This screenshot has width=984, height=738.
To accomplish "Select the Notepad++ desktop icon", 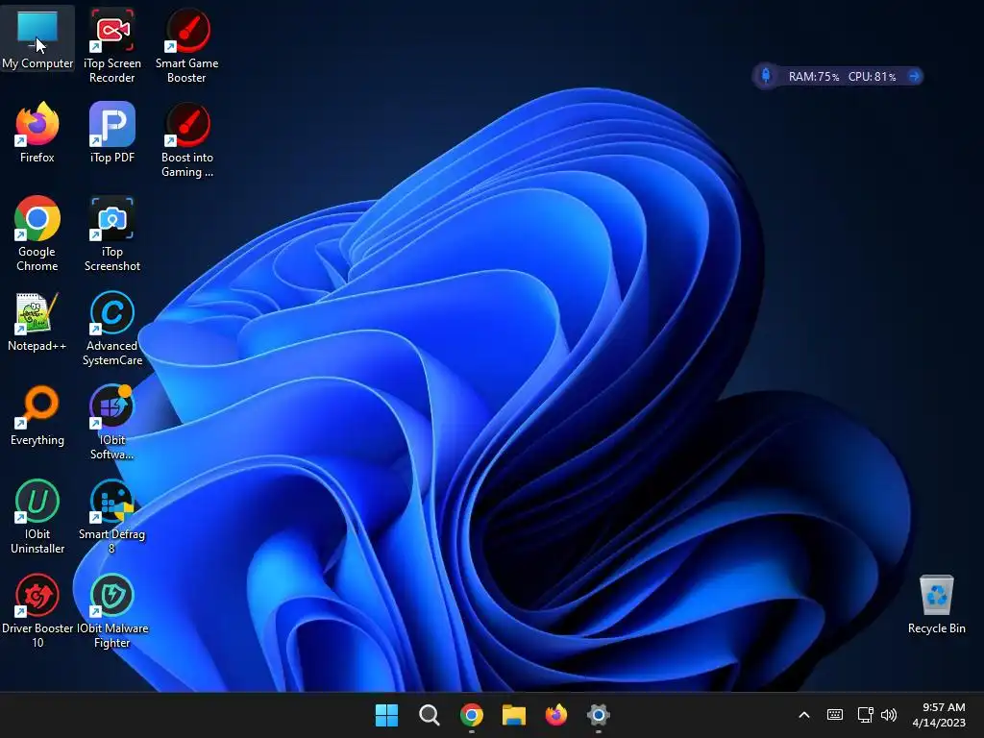I will coord(37,321).
